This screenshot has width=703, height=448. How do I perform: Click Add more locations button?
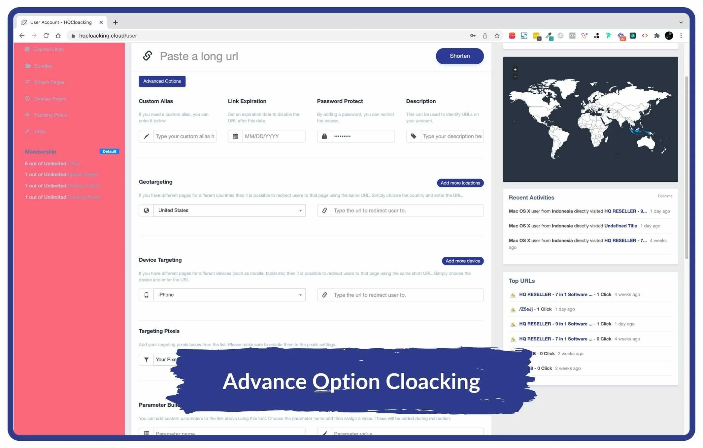click(460, 183)
